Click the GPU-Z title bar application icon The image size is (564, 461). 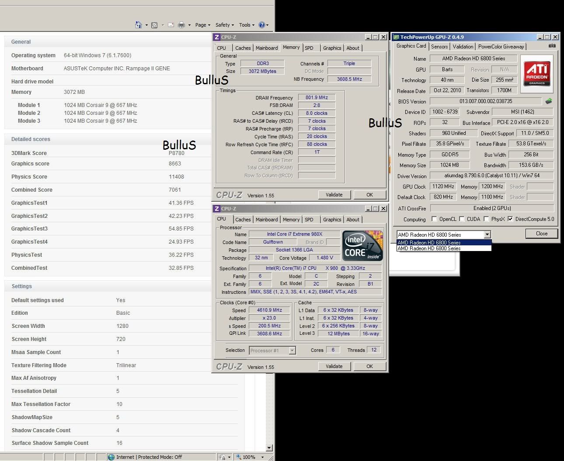click(x=397, y=37)
